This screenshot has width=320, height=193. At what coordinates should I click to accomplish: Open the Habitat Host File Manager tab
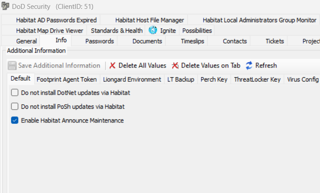[149, 20]
